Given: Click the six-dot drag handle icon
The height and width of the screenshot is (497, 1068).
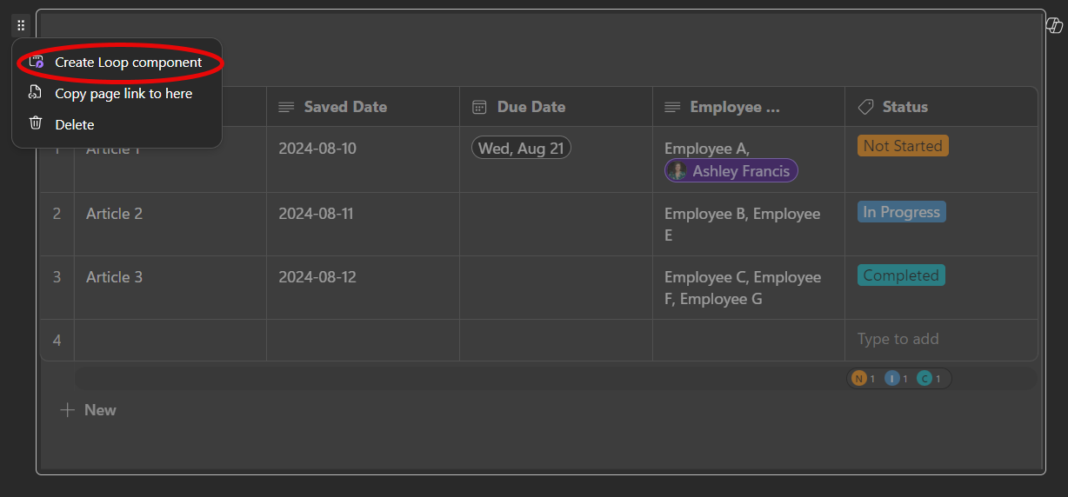Looking at the screenshot, I should (21, 25).
